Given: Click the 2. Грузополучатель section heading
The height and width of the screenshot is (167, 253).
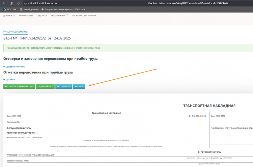Looking at the screenshot, I should [x=209, y=152].
